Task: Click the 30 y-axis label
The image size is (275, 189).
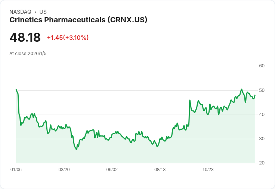Action: click(262, 139)
